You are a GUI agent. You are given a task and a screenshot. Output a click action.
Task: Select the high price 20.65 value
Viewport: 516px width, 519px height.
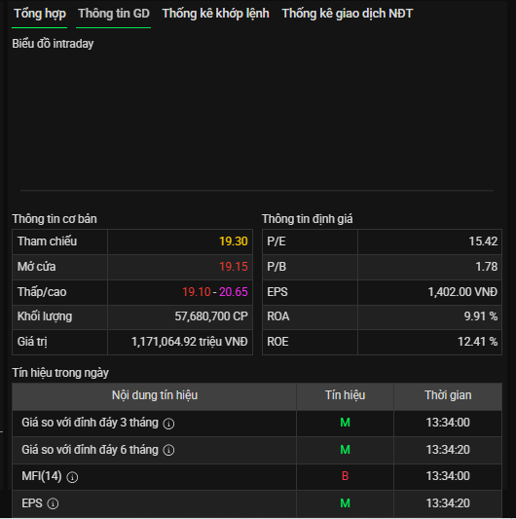pos(234,292)
